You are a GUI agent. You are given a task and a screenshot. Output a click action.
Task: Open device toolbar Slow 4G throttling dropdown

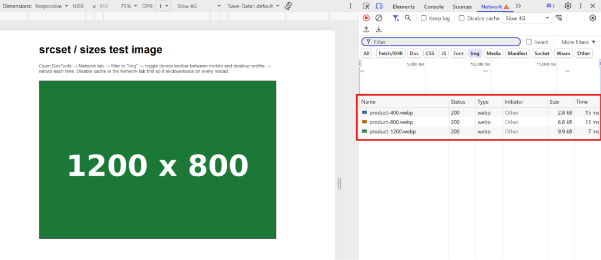point(199,6)
